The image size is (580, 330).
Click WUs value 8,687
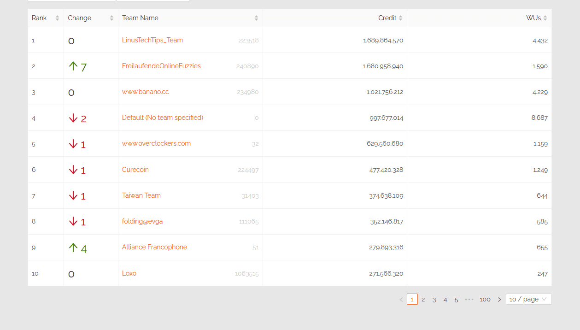[539, 118]
